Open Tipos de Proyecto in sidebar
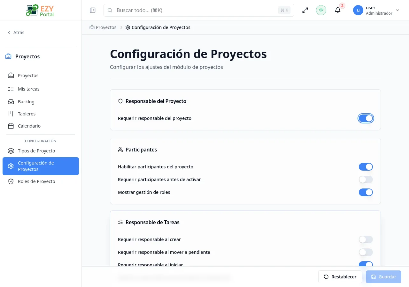This screenshot has height=287, width=409. pos(41,151)
